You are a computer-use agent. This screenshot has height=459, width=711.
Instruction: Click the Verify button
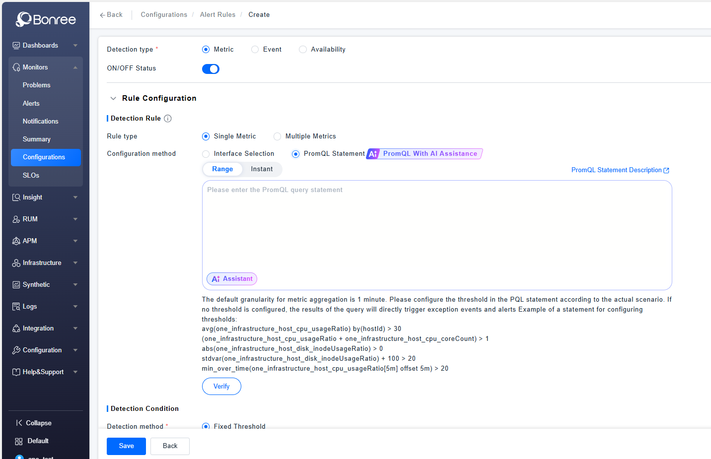pos(221,387)
